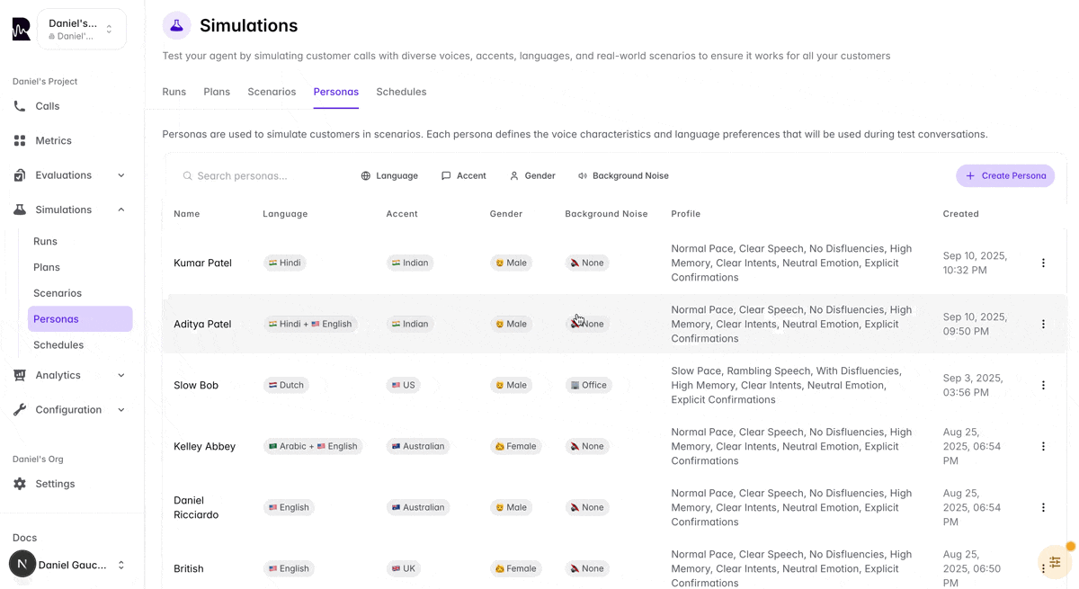Click the Create Persona button
Viewport: 1079px width, 589px height.
1005,175
